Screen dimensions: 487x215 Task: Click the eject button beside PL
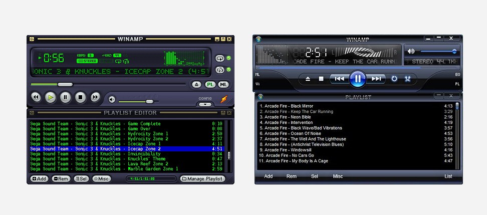point(197,85)
